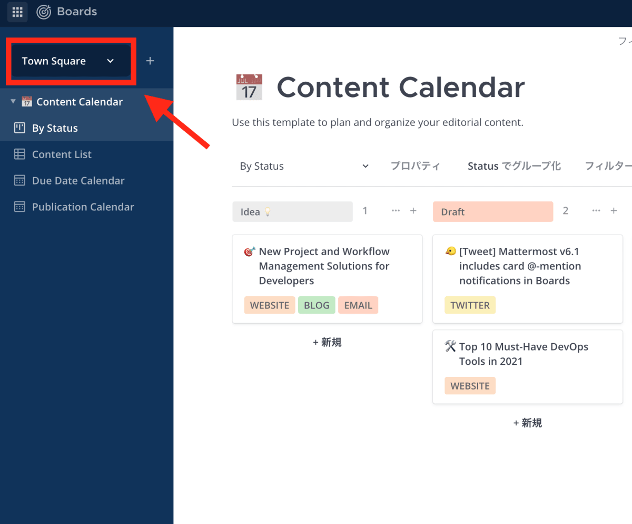Click the large calendar emoji board icon
This screenshot has width=632, height=524.
249,88
